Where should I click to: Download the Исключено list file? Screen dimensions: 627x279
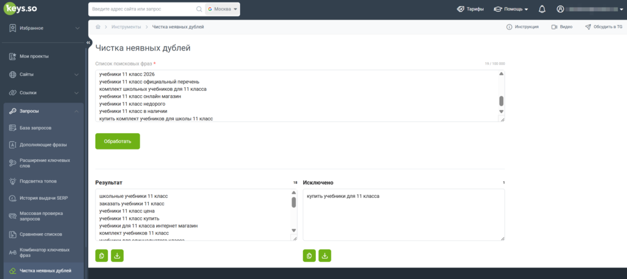point(325,255)
